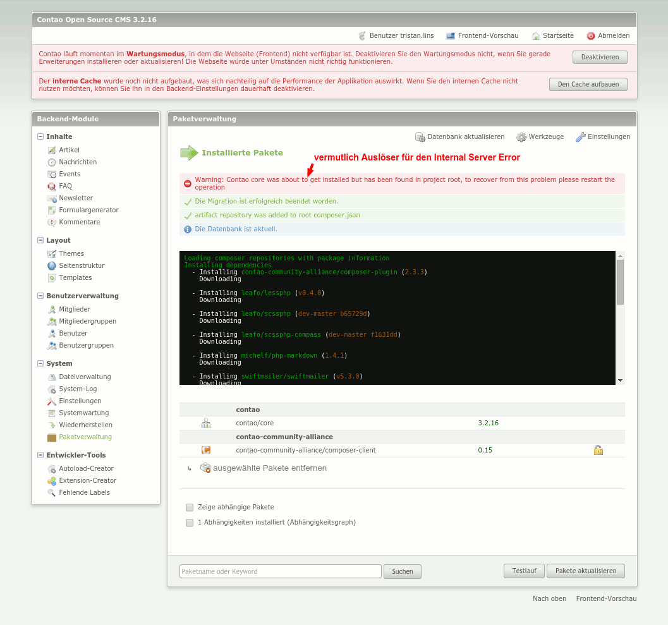Collapse the Entwickler-Tools section
Viewport: 668px width, 625px height.
pos(40,455)
